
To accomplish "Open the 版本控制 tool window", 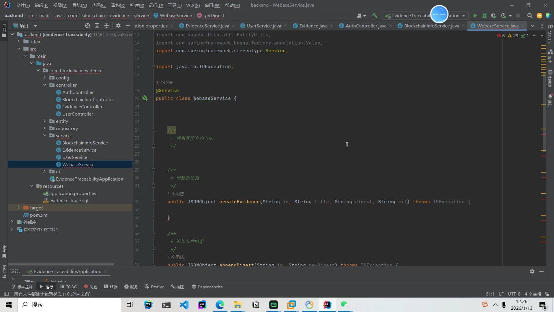I will pyautogui.click(x=22, y=287).
